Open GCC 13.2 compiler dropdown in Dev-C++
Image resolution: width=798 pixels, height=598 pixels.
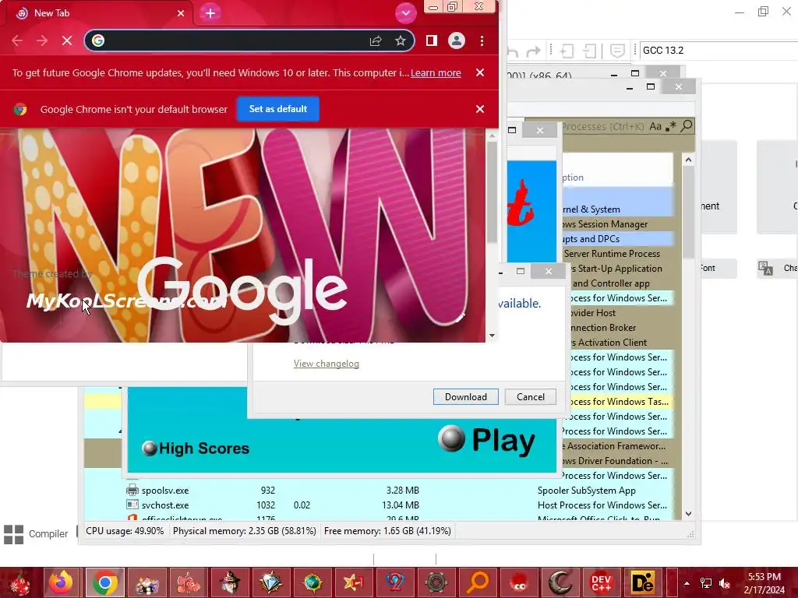click(719, 51)
